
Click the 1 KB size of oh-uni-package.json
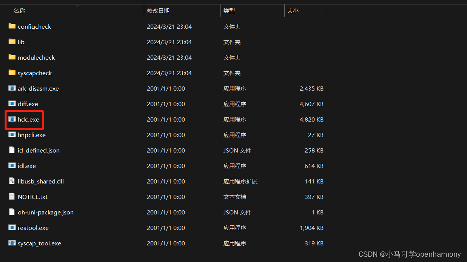point(317,213)
